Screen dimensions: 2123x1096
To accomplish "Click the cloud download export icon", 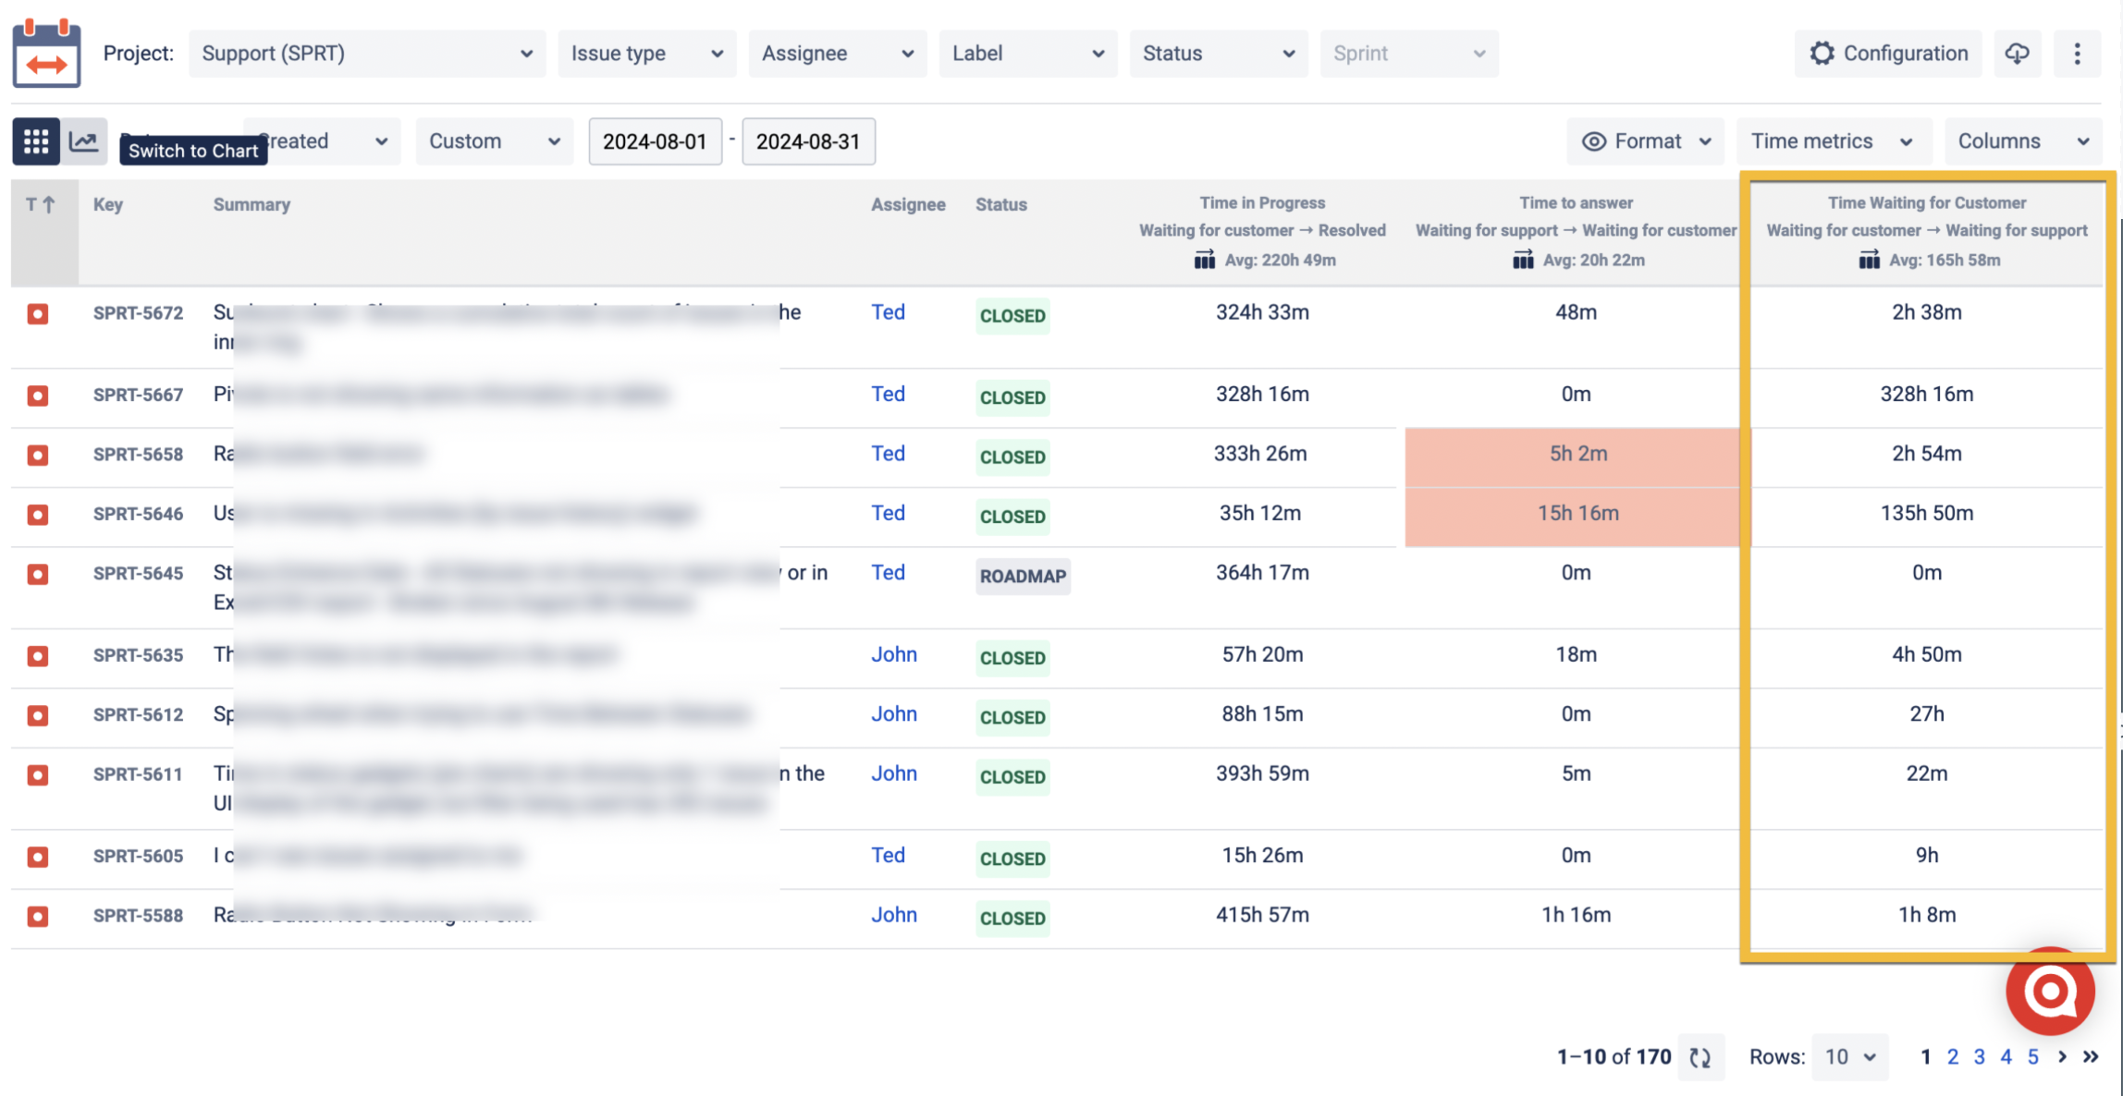I will tap(2018, 54).
